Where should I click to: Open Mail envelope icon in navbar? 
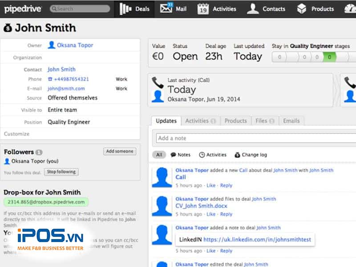click(166, 8)
